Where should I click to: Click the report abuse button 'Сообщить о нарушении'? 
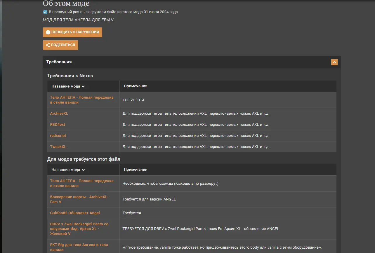(x=72, y=32)
